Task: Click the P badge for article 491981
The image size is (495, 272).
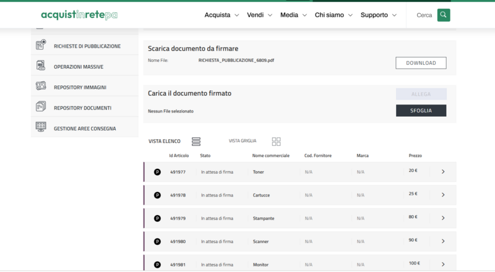Action: coord(157,265)
